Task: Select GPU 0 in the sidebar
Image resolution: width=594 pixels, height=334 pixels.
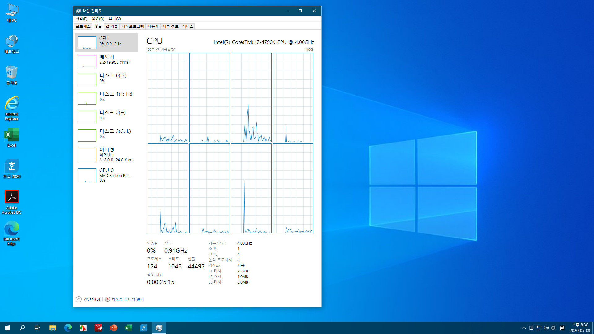Action: click(106, 175)
